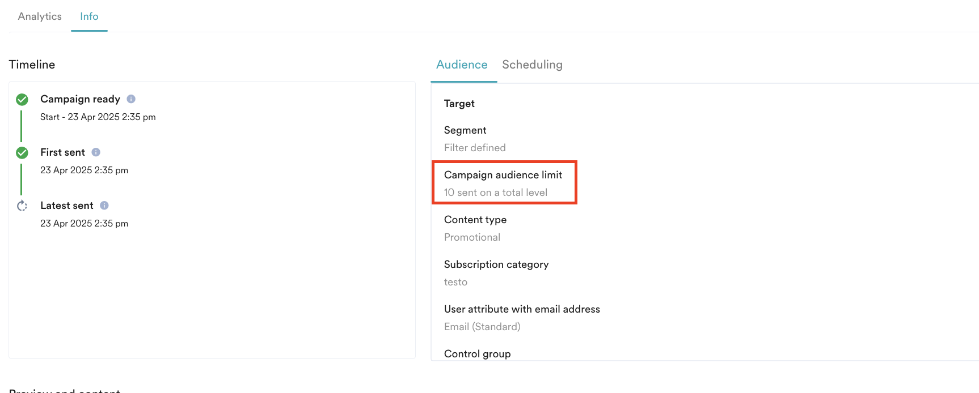Click the "10 sent on a total level" value
The image size is (979, 393).
pyautogui.click(x=496, y=193)
